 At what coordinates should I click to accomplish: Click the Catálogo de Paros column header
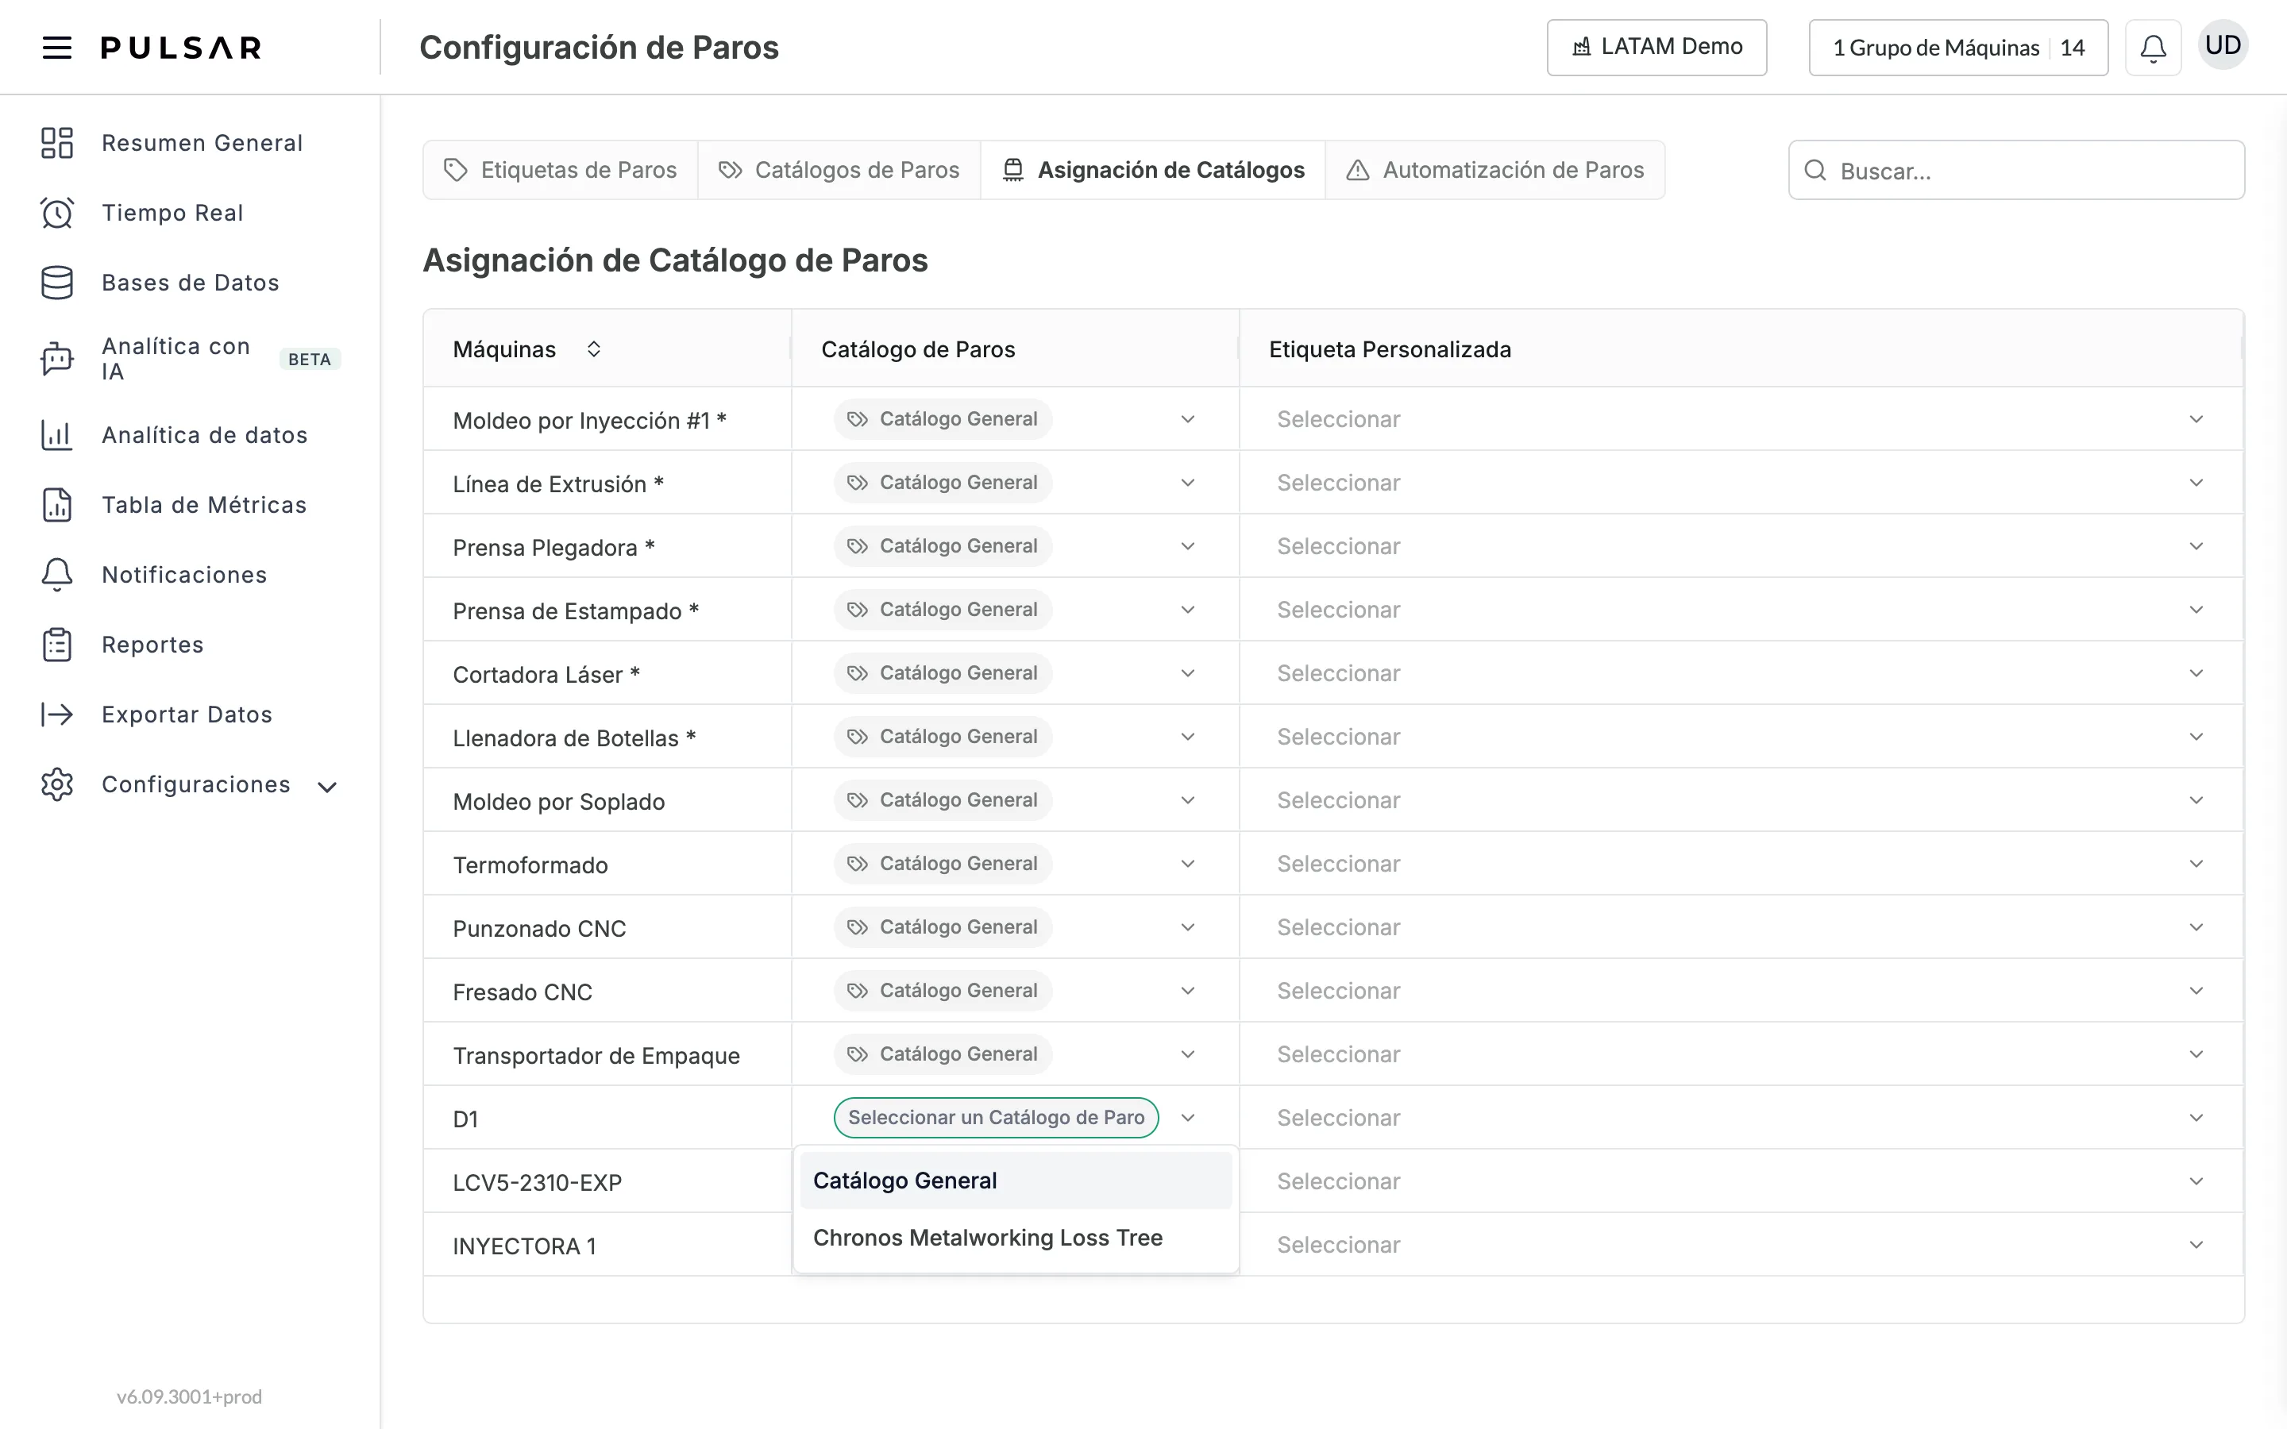point(918,349)
